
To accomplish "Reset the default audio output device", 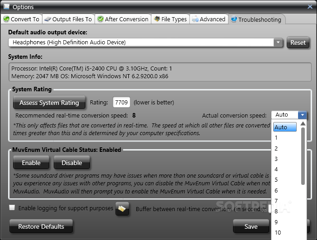I will click(298, 42).
